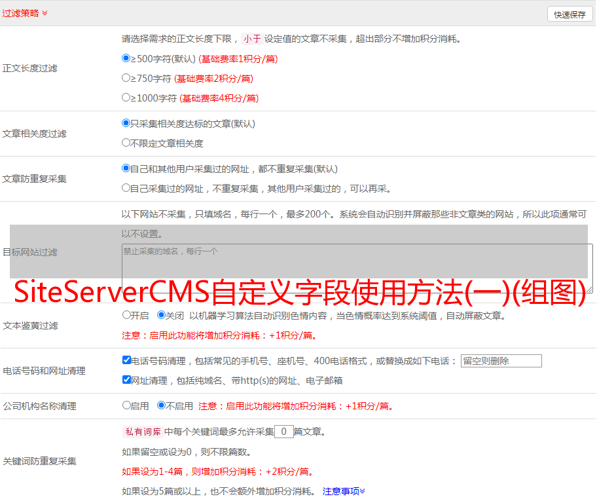The image size is (597, 503).
Task: Click the keyword article count field
Action: (284, 432)
